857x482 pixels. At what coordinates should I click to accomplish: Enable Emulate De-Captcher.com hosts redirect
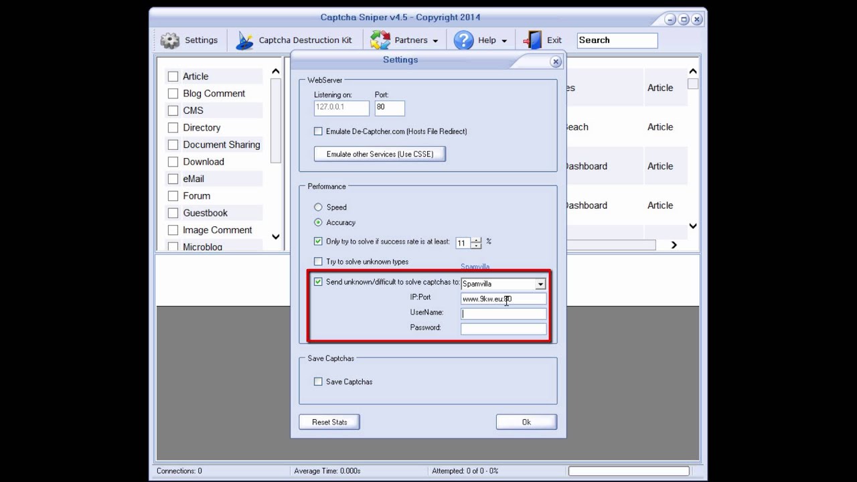[318, 131]
